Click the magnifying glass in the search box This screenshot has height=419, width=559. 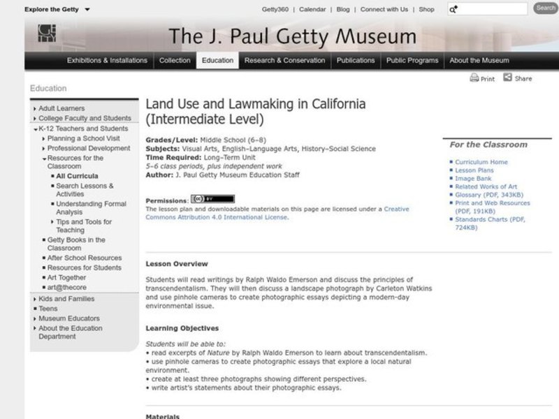click(454, 9)
